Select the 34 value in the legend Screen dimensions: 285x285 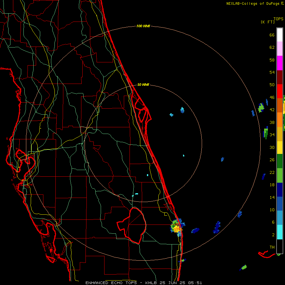click(272, 135)
